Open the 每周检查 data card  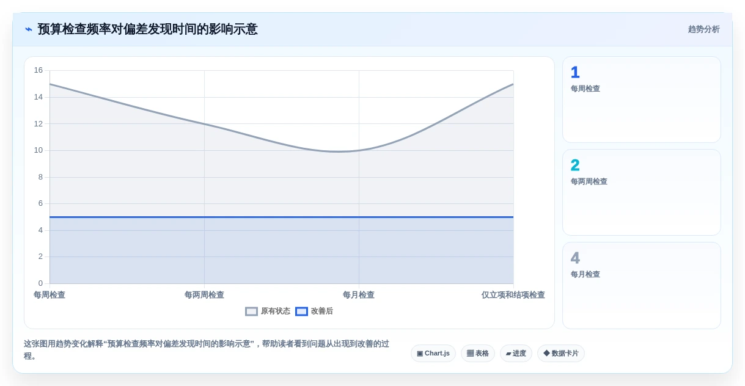click(642, 100)
